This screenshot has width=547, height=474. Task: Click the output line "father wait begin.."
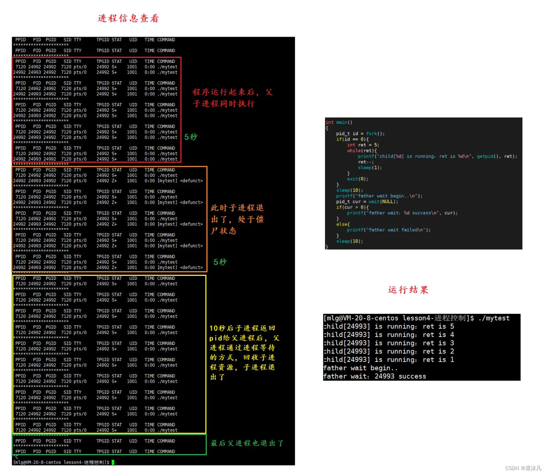(x=361, y=368)
